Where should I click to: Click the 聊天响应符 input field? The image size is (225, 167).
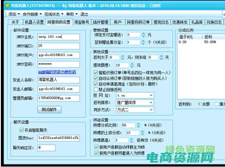pos(46,148)
